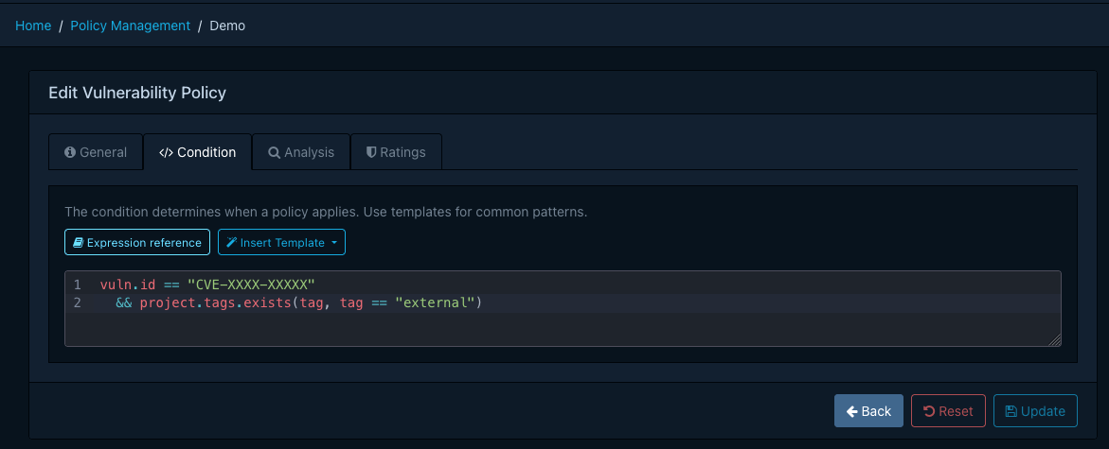Click the condition description help text
The height and width of the screenshot is (449, 1109).
(326, 211)
